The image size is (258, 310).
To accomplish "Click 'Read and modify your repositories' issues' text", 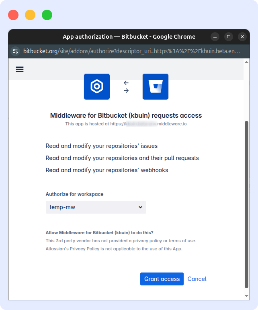I will [x=102, y=146].
